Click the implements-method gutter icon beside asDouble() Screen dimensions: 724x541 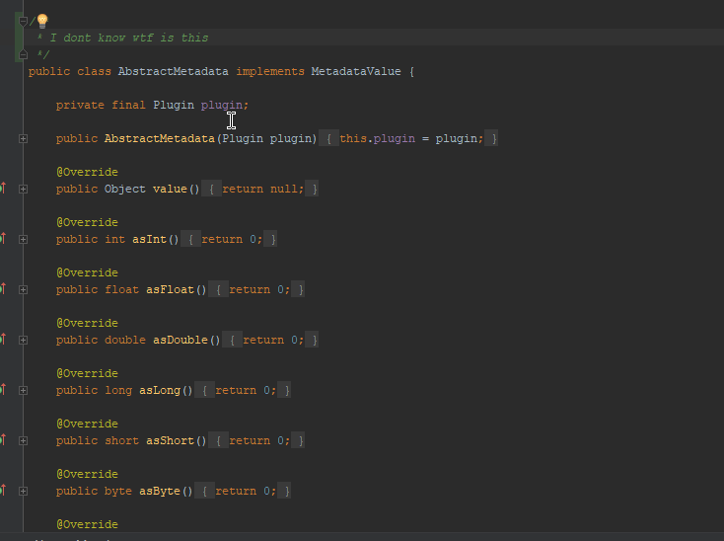[3, 339]
